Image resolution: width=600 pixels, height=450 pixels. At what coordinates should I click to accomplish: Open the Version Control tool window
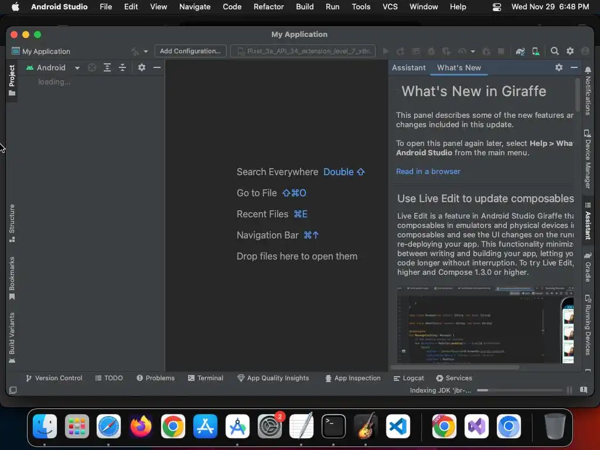click(x=54, y=378)
